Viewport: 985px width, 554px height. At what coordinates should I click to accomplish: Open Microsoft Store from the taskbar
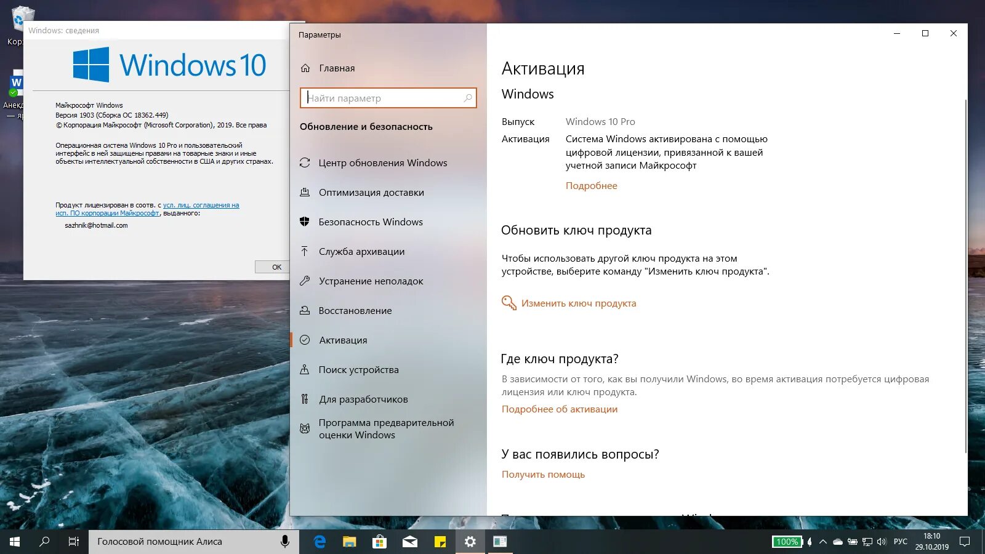point(380,542)
